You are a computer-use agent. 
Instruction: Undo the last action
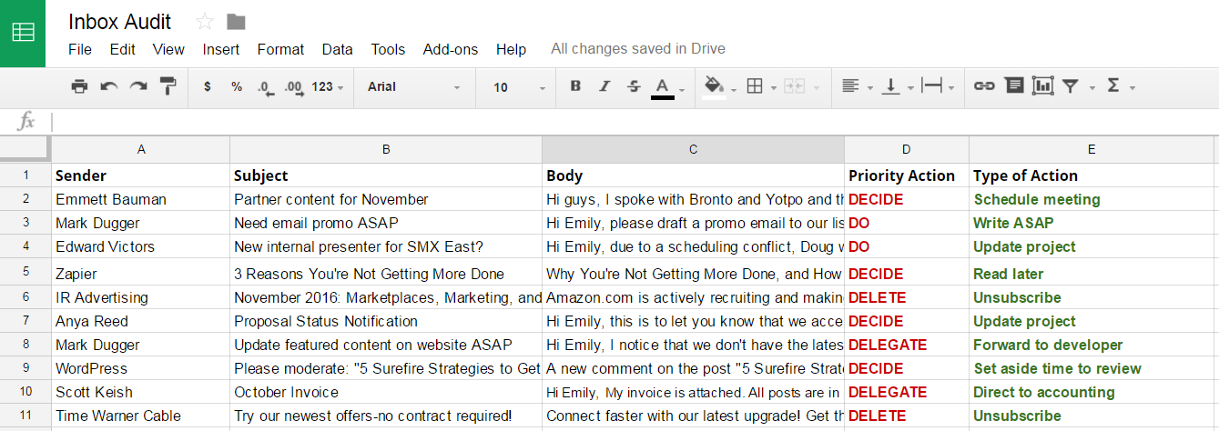tap(109, 86)
